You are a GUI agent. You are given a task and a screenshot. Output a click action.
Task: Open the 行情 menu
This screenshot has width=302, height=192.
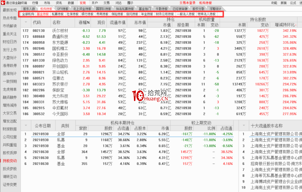point(35,3)
